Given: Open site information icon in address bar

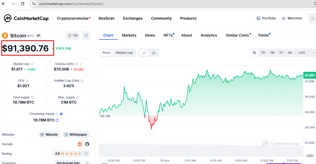Looking at the screenshot, I should (x=34, y=4).
